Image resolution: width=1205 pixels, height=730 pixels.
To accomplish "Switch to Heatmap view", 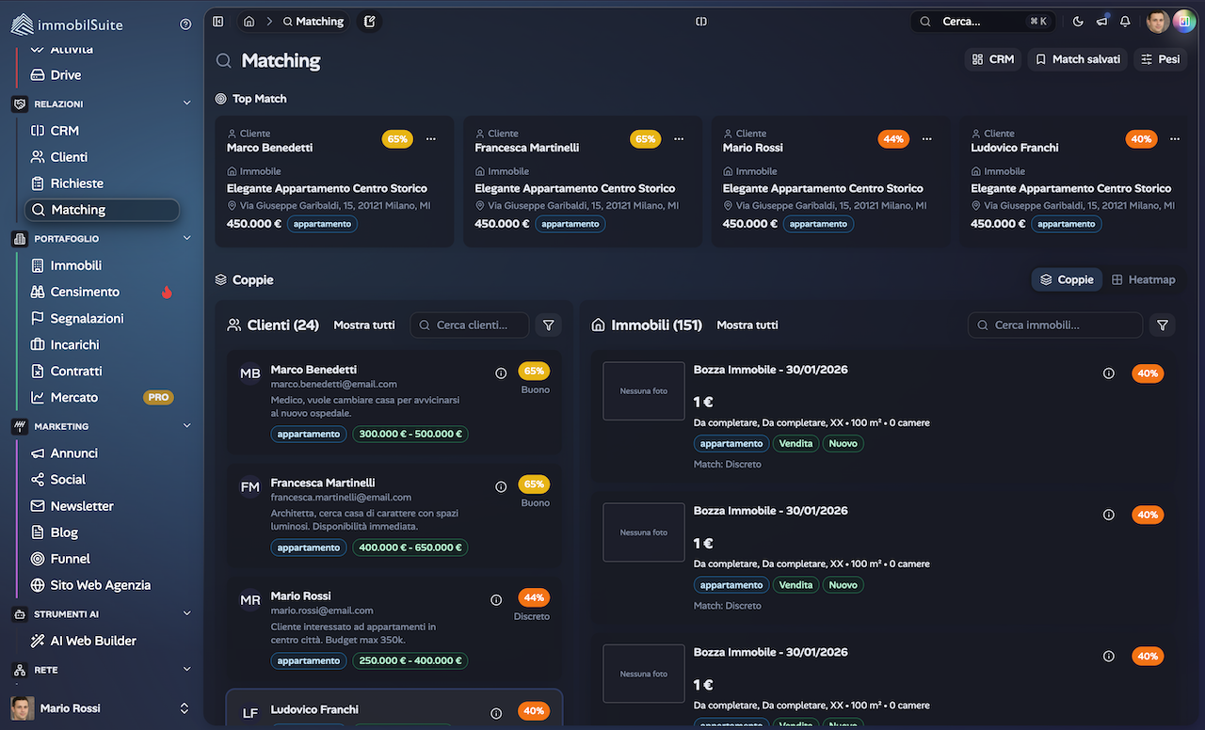I will click(1144, 279).
